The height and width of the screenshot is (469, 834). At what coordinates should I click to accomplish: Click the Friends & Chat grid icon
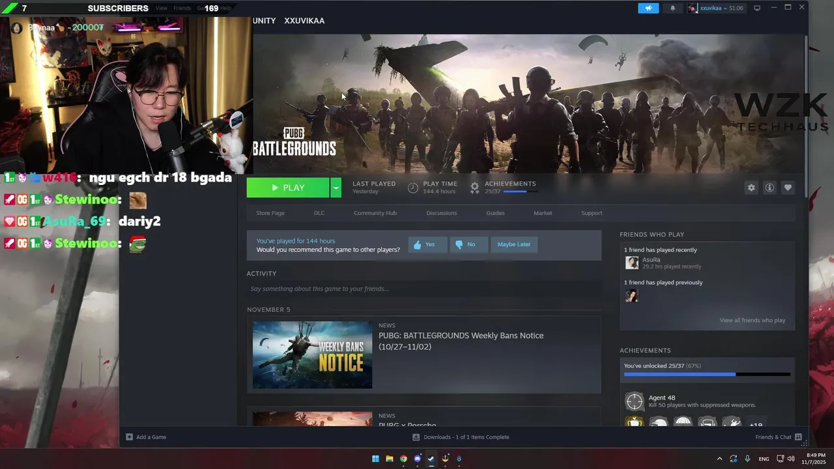coord(798,437)
